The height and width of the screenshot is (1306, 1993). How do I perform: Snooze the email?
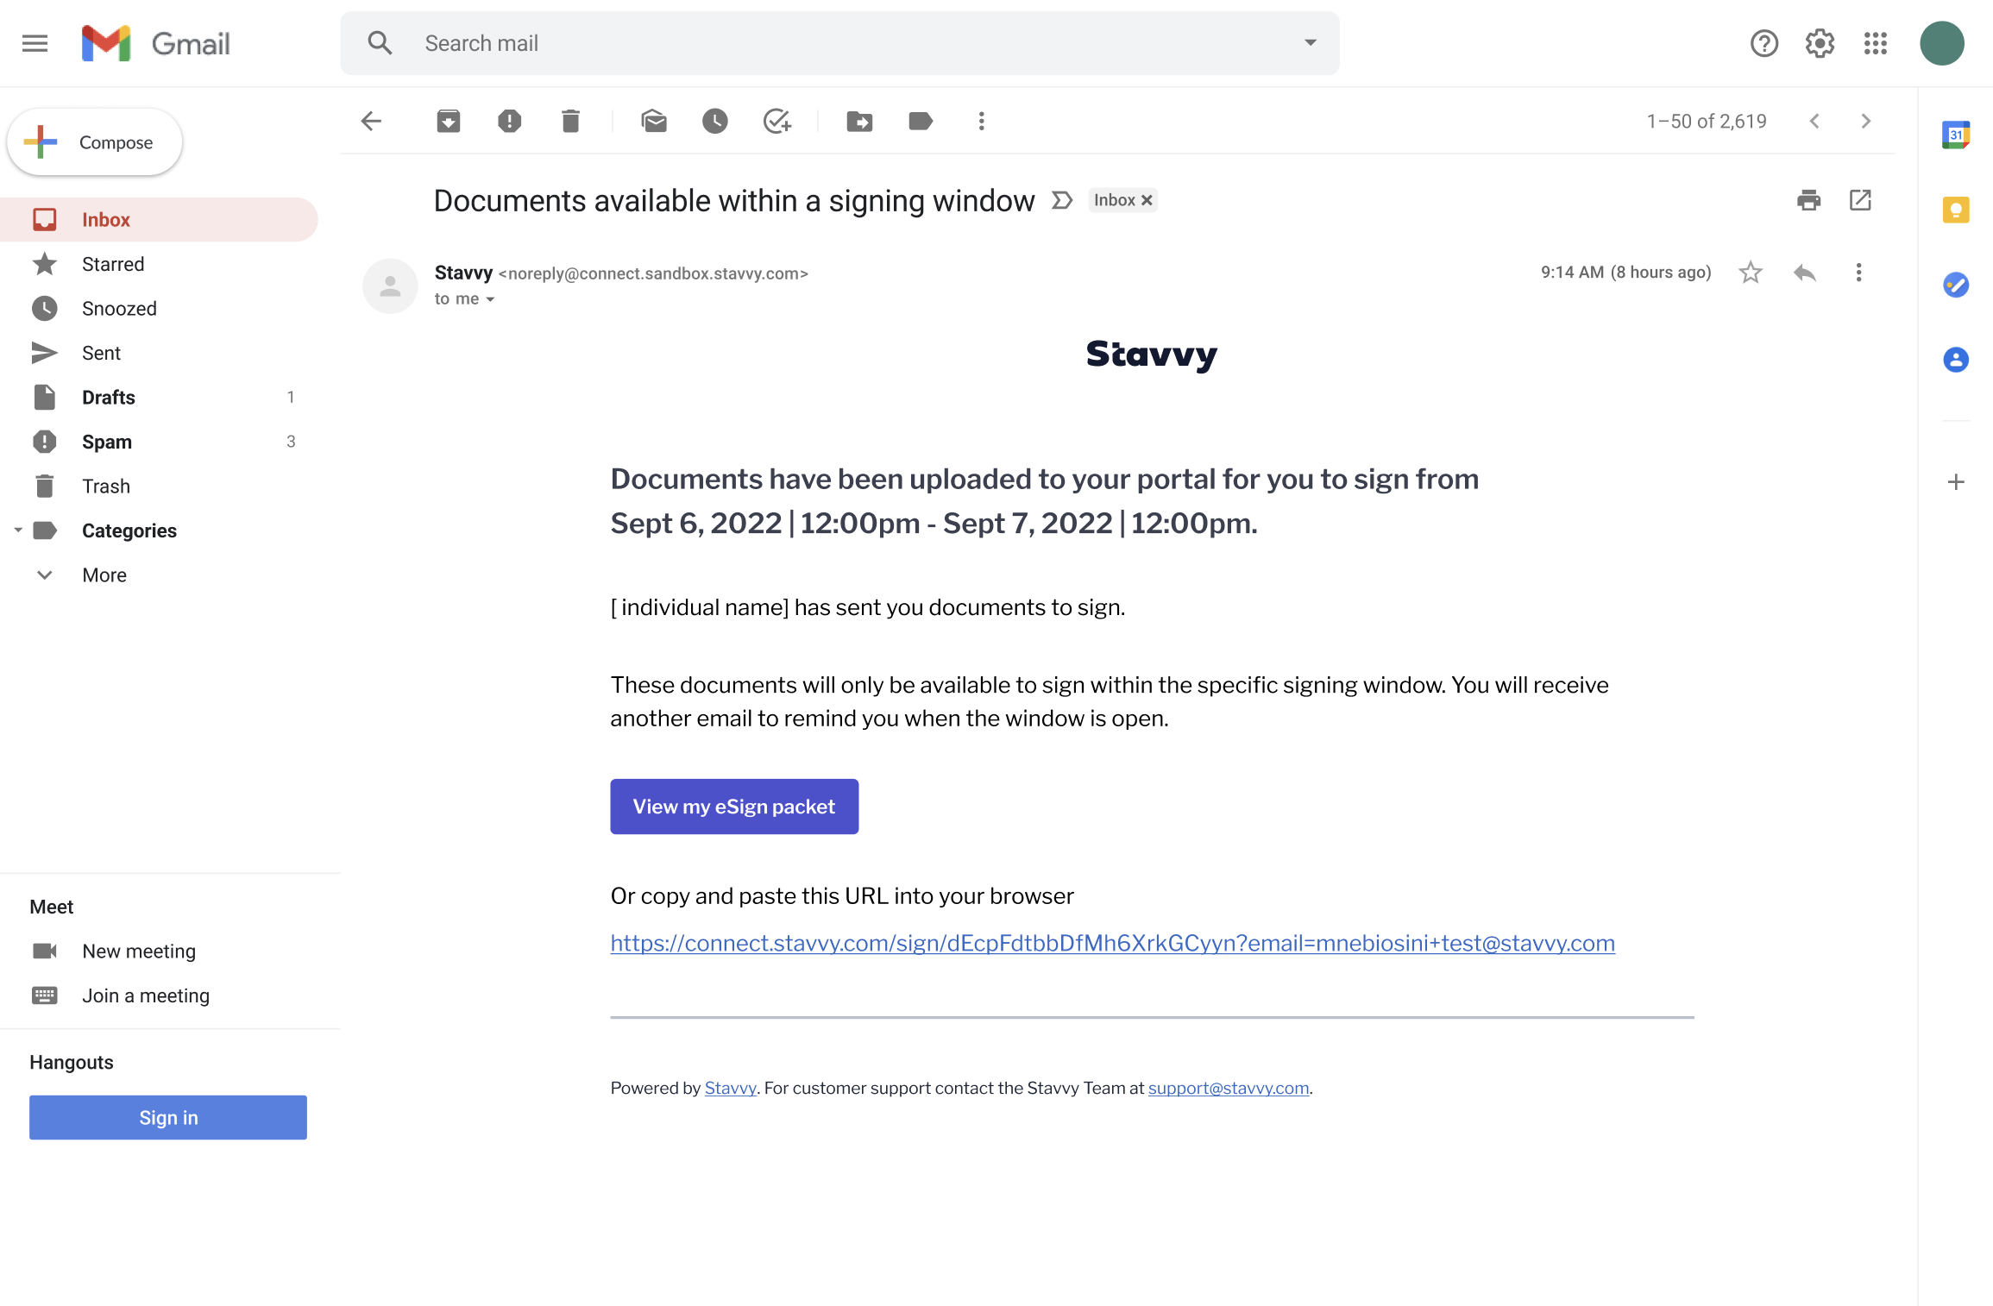pyautogui.click(x=714, y=121)
